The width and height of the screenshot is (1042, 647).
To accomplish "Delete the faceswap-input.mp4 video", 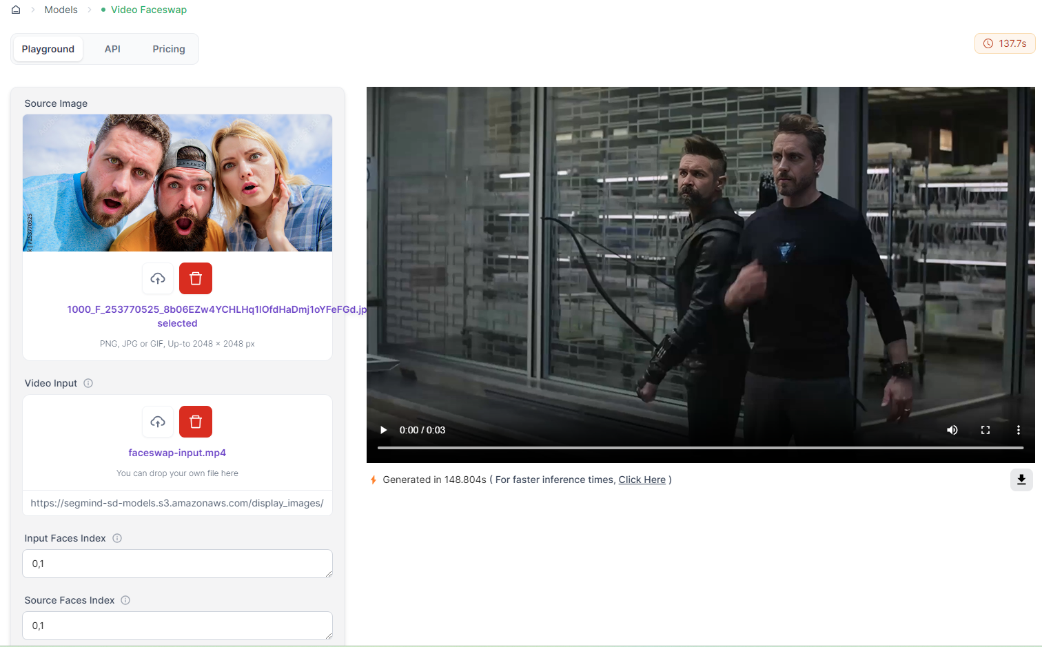I will click(196, 422).
